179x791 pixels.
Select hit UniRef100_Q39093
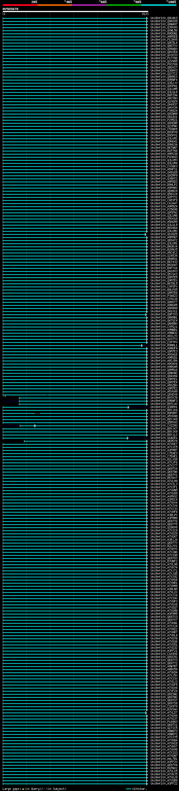(x=164, y=27)
